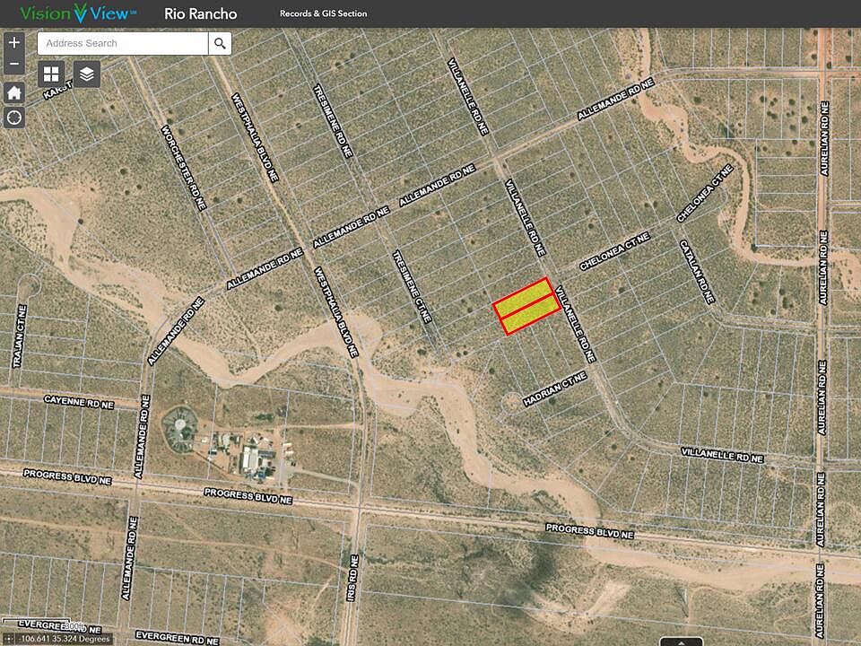Screen dimensions: 861x646
Task: Expand the bottom attribute table panel
Action: click(681, 642)
